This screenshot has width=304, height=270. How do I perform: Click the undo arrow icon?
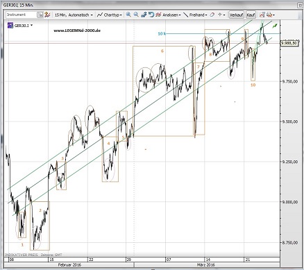pyautogui.click(x=151, y=15)
